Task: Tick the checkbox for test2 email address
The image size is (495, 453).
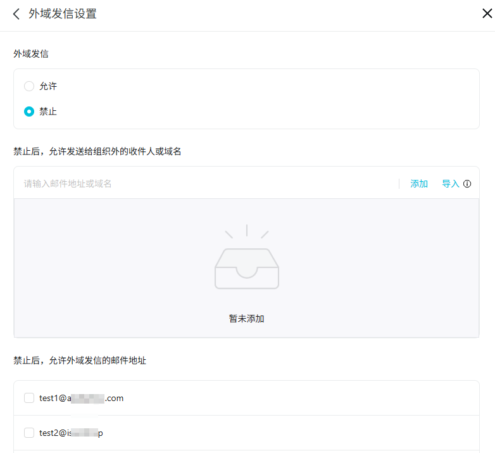Action: (29, 433)
